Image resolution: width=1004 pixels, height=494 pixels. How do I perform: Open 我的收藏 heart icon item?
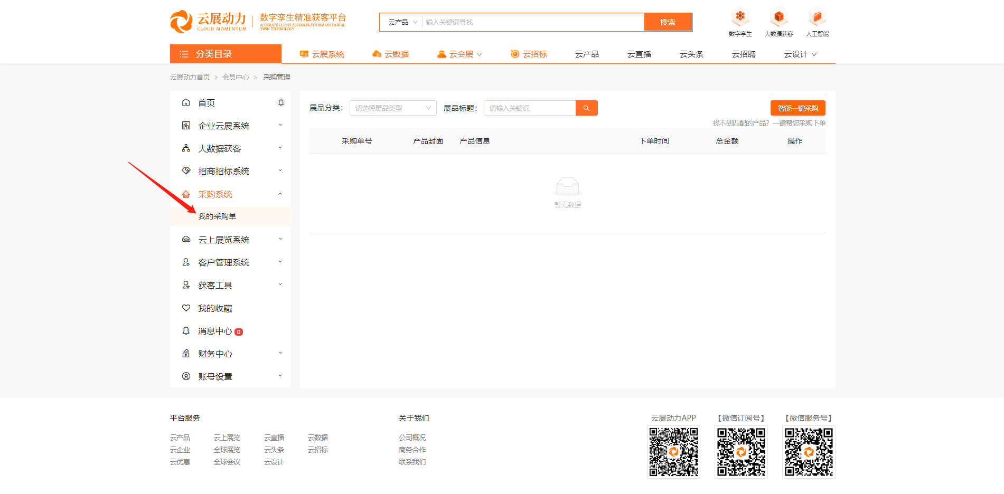[x=214, y=308]
